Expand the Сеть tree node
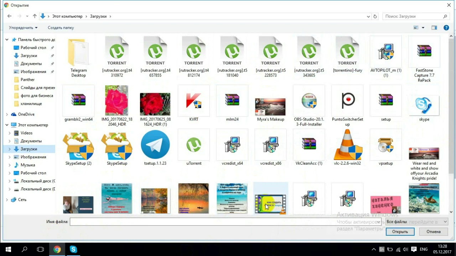The width and height of the screenshot is (456, 256). tap(7, 200)
